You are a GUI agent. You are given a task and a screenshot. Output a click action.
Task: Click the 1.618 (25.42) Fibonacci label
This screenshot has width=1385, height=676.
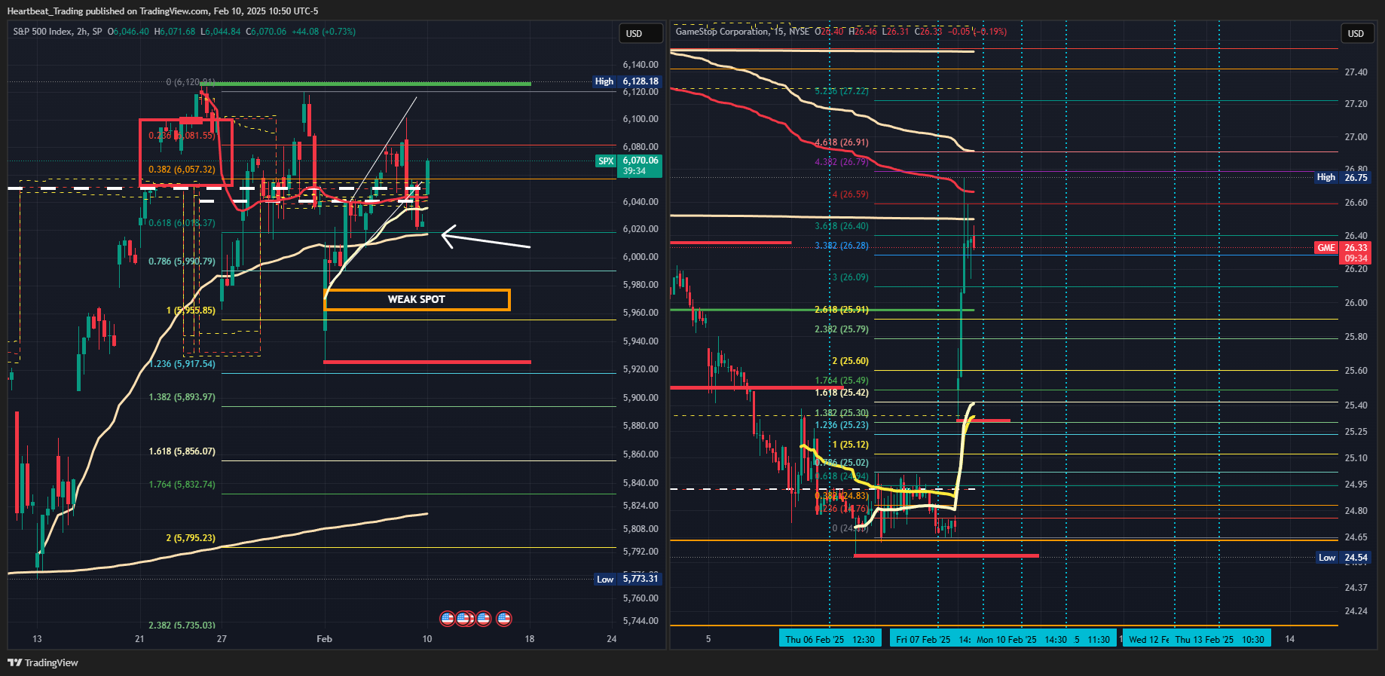point(842,393)
